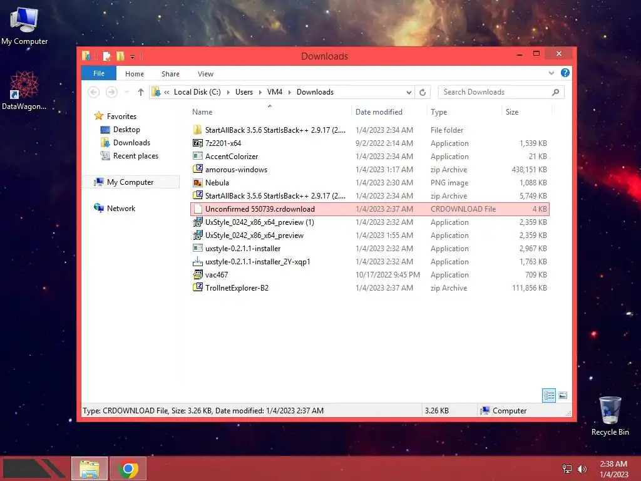
Task: Sort by Date modified column
Action: coord(379,112)
